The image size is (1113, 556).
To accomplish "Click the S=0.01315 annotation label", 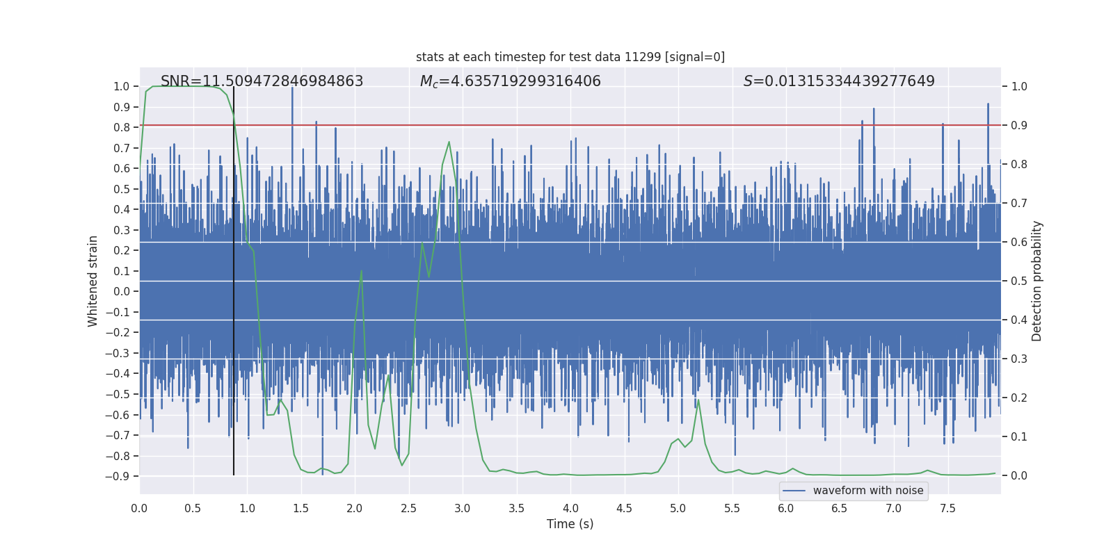I will pyautogui.click(x=839, y=81).
